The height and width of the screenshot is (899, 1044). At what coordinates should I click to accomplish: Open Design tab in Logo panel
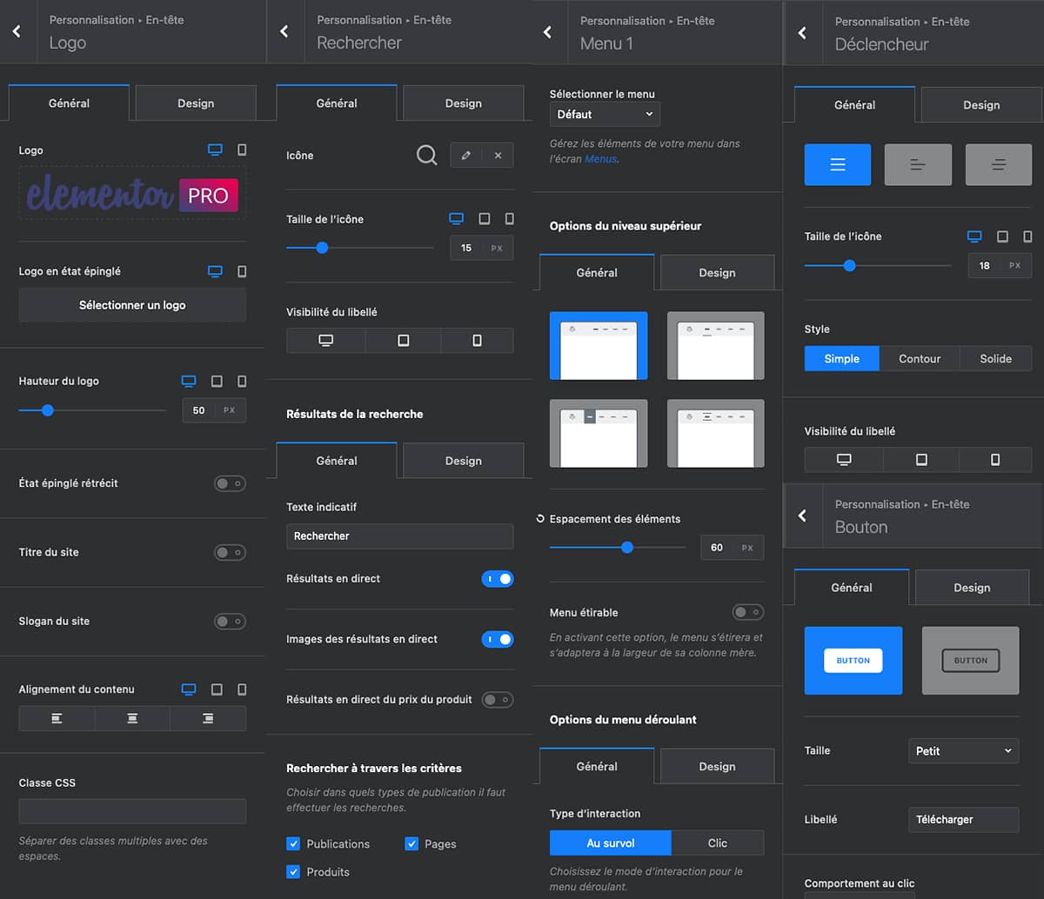click(x=196, y=103)
